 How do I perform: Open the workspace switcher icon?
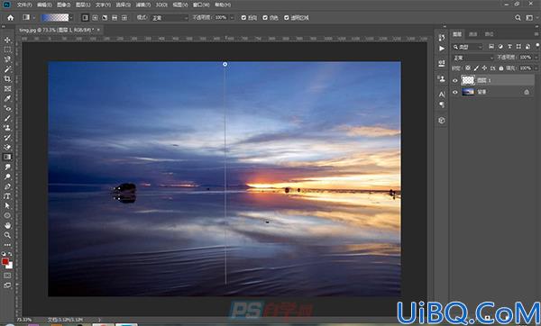[529, 18]
